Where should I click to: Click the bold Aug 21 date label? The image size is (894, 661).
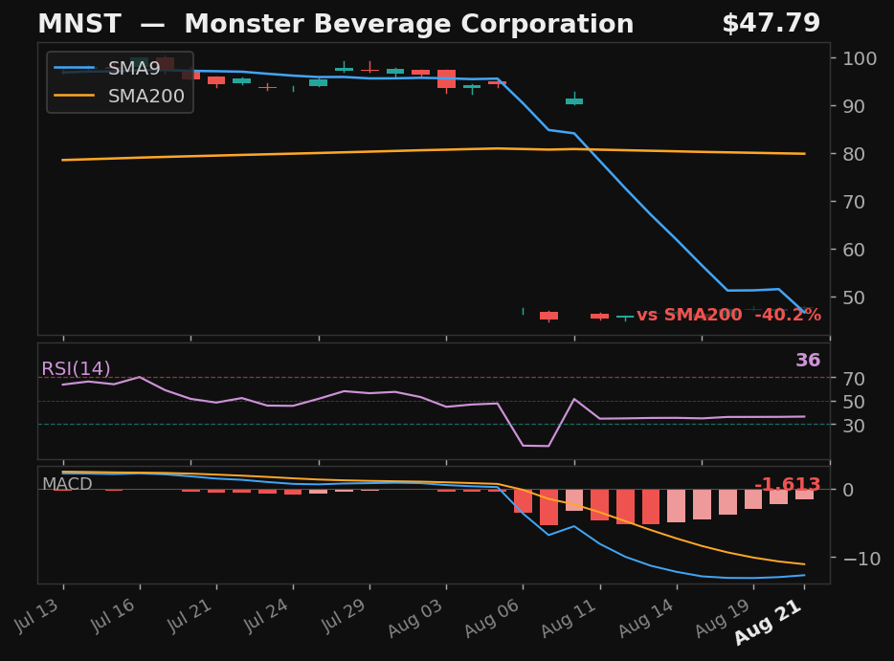[769, 623]
